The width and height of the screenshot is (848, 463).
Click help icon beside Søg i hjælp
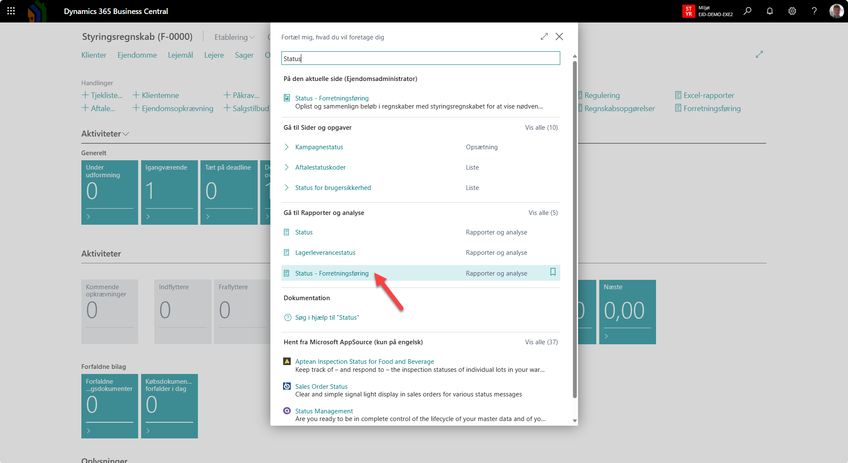pos(288,318)
